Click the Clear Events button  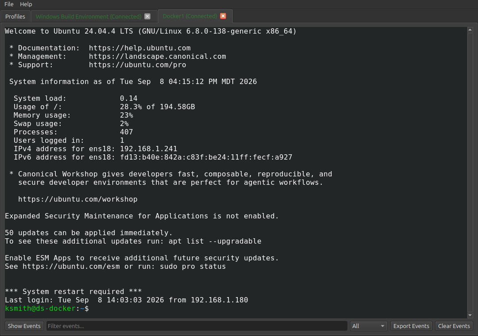tap(454, 326)
